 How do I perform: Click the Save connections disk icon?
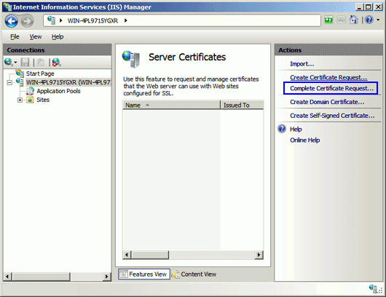[25, 63]
